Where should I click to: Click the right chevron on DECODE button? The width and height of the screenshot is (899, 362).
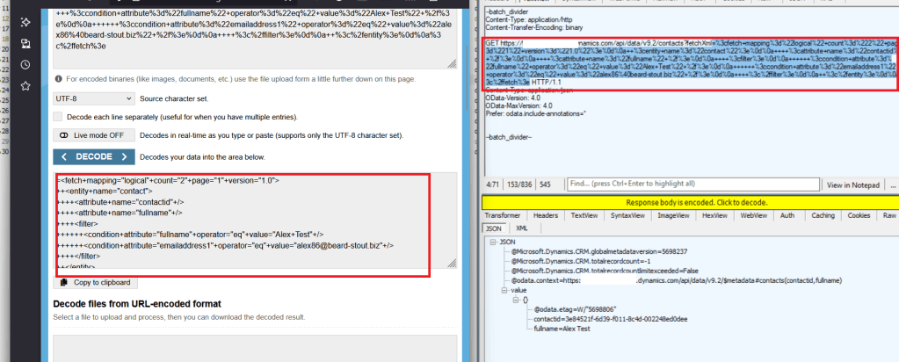[124, 156]
